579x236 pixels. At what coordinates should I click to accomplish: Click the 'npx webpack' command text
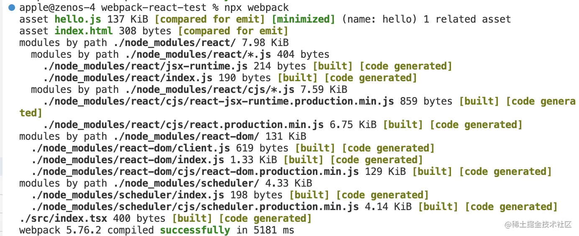256,8
